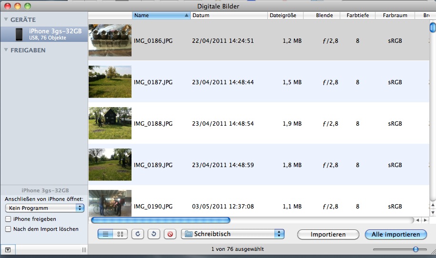This screenshot has width=436, height=258.
Task: Collapse the FREIGABEN section
Action: [6, 50]
